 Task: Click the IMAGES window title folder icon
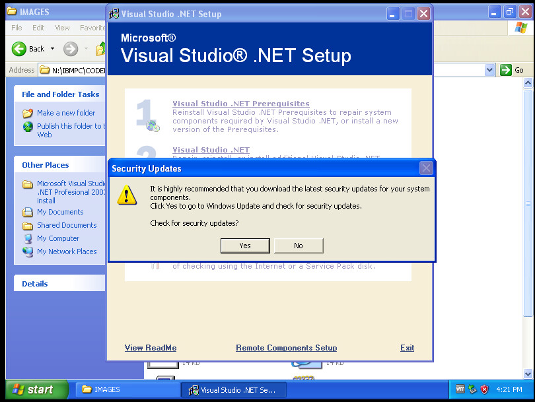pos(12,11)
